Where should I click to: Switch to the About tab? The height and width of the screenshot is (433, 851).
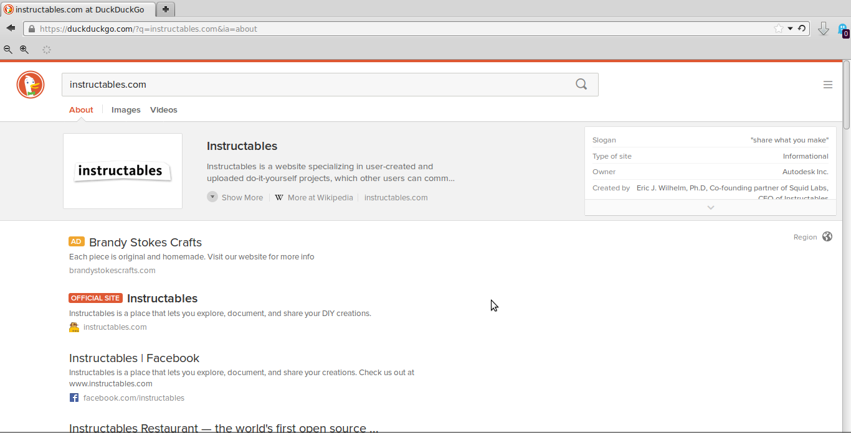(x=81, y=109)
